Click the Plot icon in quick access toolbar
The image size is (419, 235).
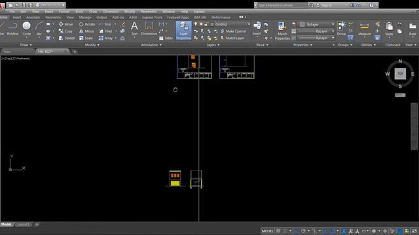click(37, 5)
